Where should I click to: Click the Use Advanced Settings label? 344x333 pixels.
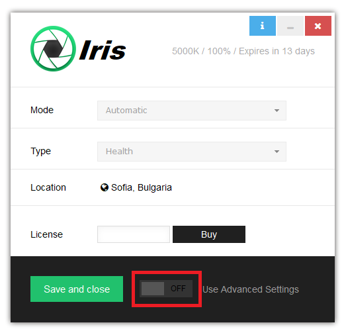click(x=251, y=289)
